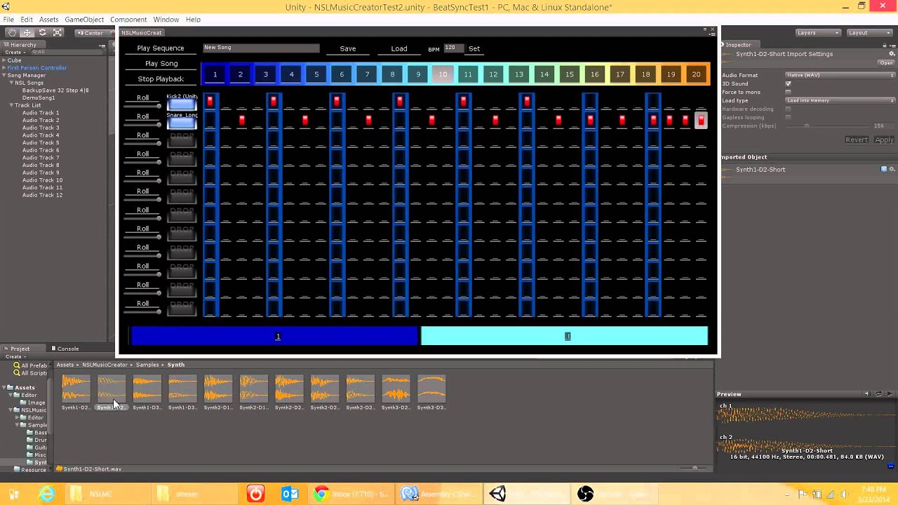Open the Audio Format dropdown
The height and width of the screenshot is (505, 898).
[838, 75]
